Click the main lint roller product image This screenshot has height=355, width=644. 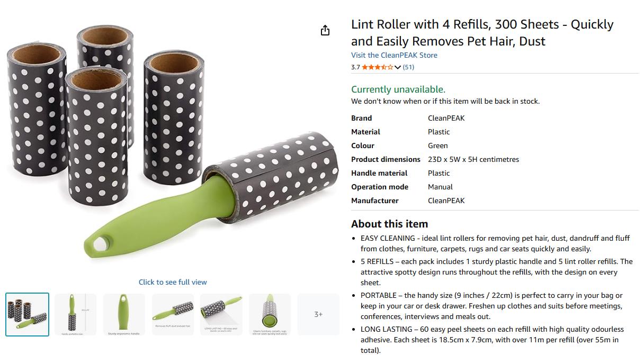click(173, 143)
